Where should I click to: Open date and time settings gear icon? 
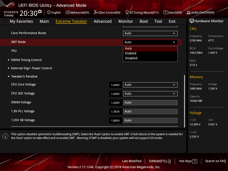point(40,11)
